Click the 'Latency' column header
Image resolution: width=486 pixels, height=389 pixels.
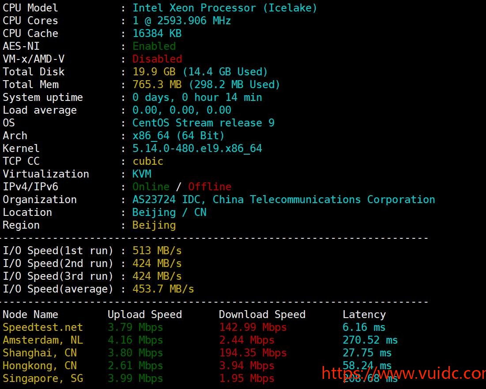click(x=364, y=315)
